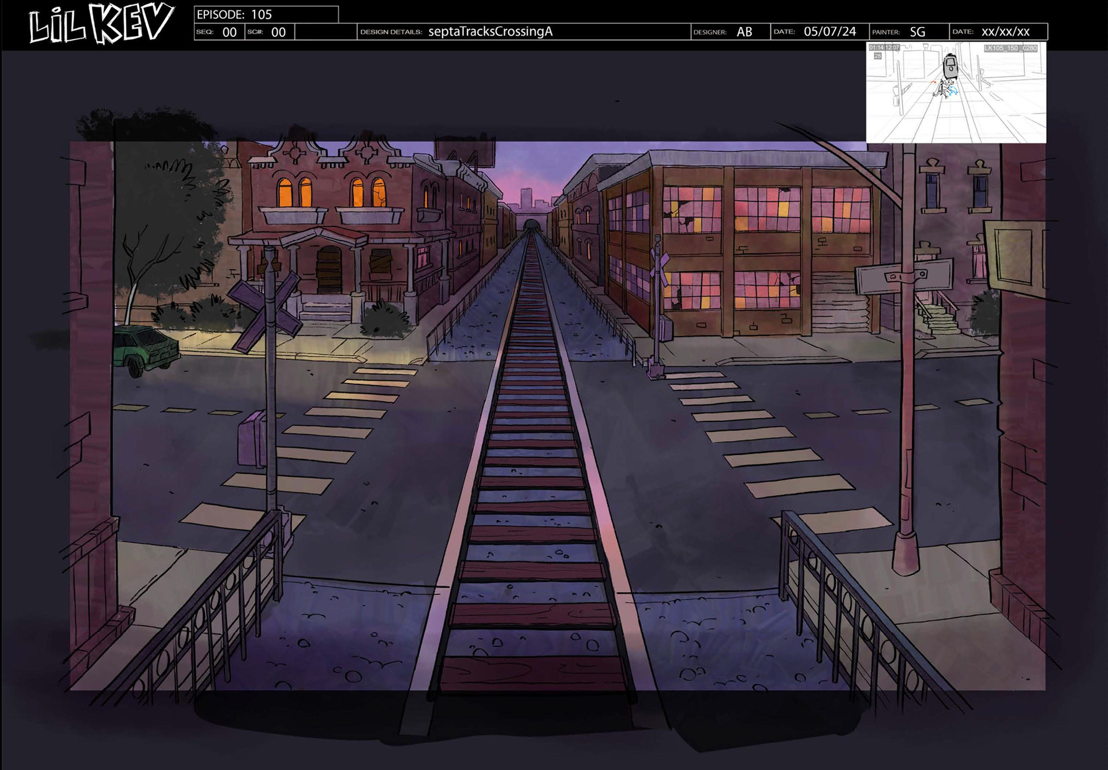The width and height of the screenshot is (1108, 770).
Task: Click the Lil Kev logo
Action: (101, 24)
